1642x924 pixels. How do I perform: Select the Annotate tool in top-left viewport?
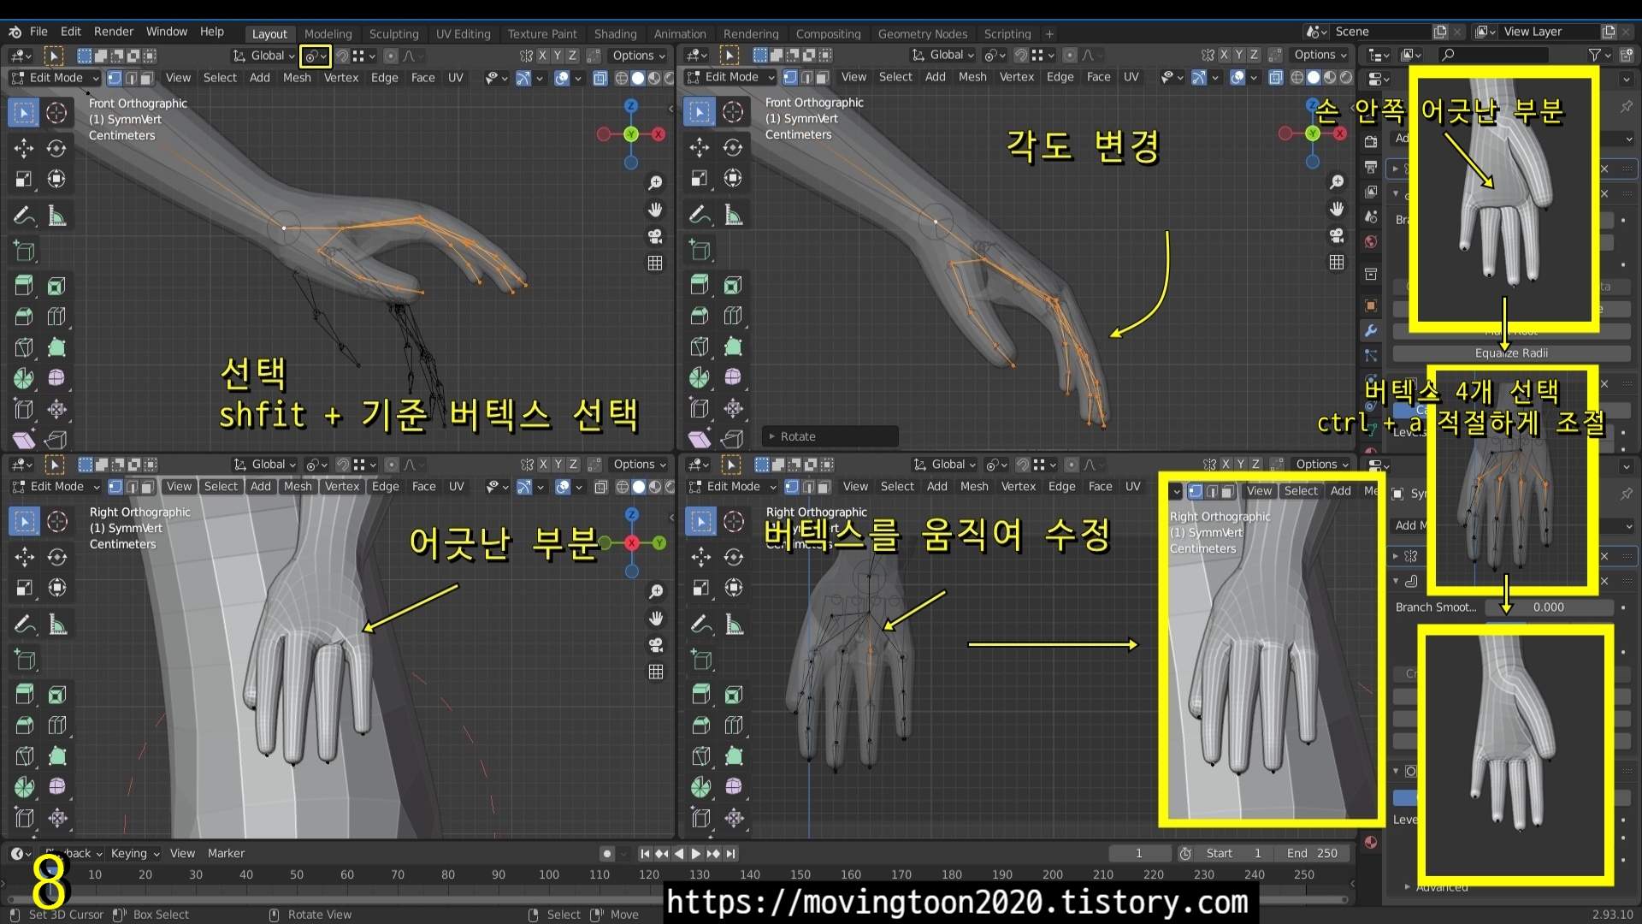[24, 216]
